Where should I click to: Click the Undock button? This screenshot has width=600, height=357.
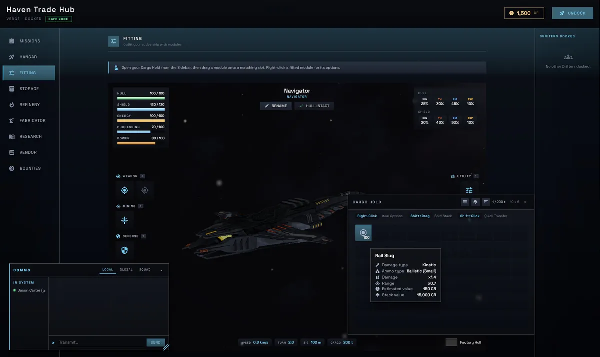[x=572, y=13]
